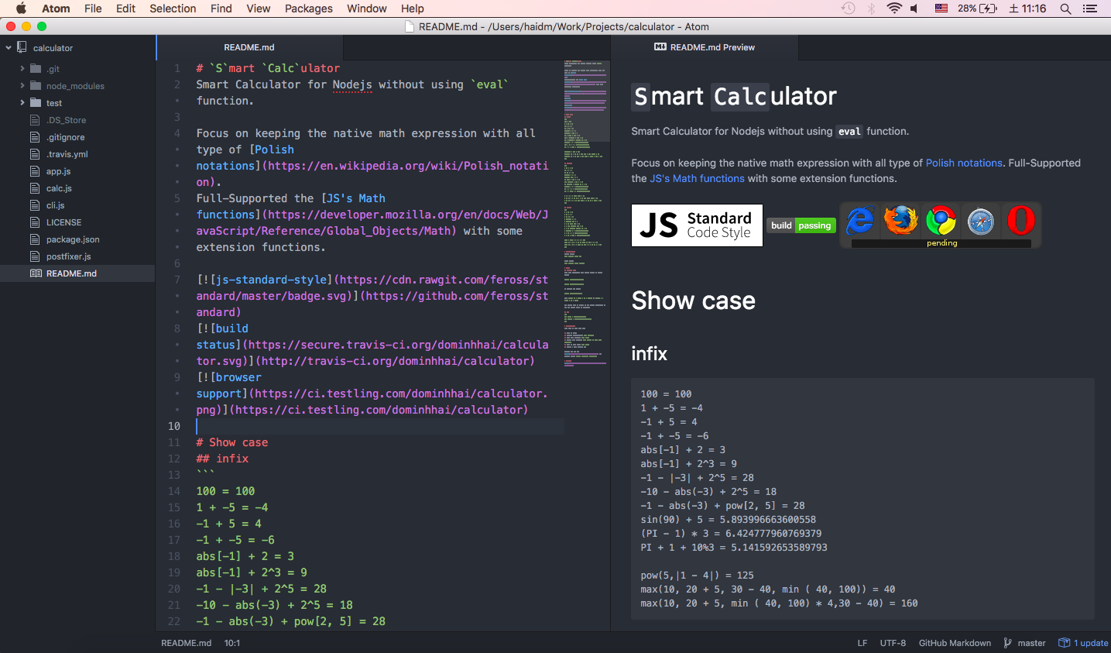Click the Apple menu icon
The width and height of the screenshot is (1111, 653).
(x=21, y=9)
